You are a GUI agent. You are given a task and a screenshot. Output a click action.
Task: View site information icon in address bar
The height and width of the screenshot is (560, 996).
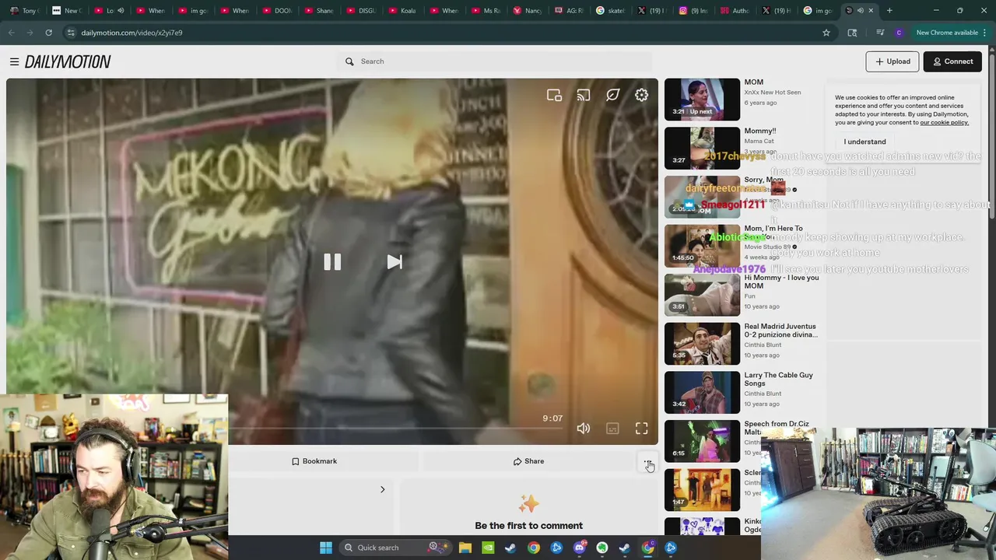point(71,33)
